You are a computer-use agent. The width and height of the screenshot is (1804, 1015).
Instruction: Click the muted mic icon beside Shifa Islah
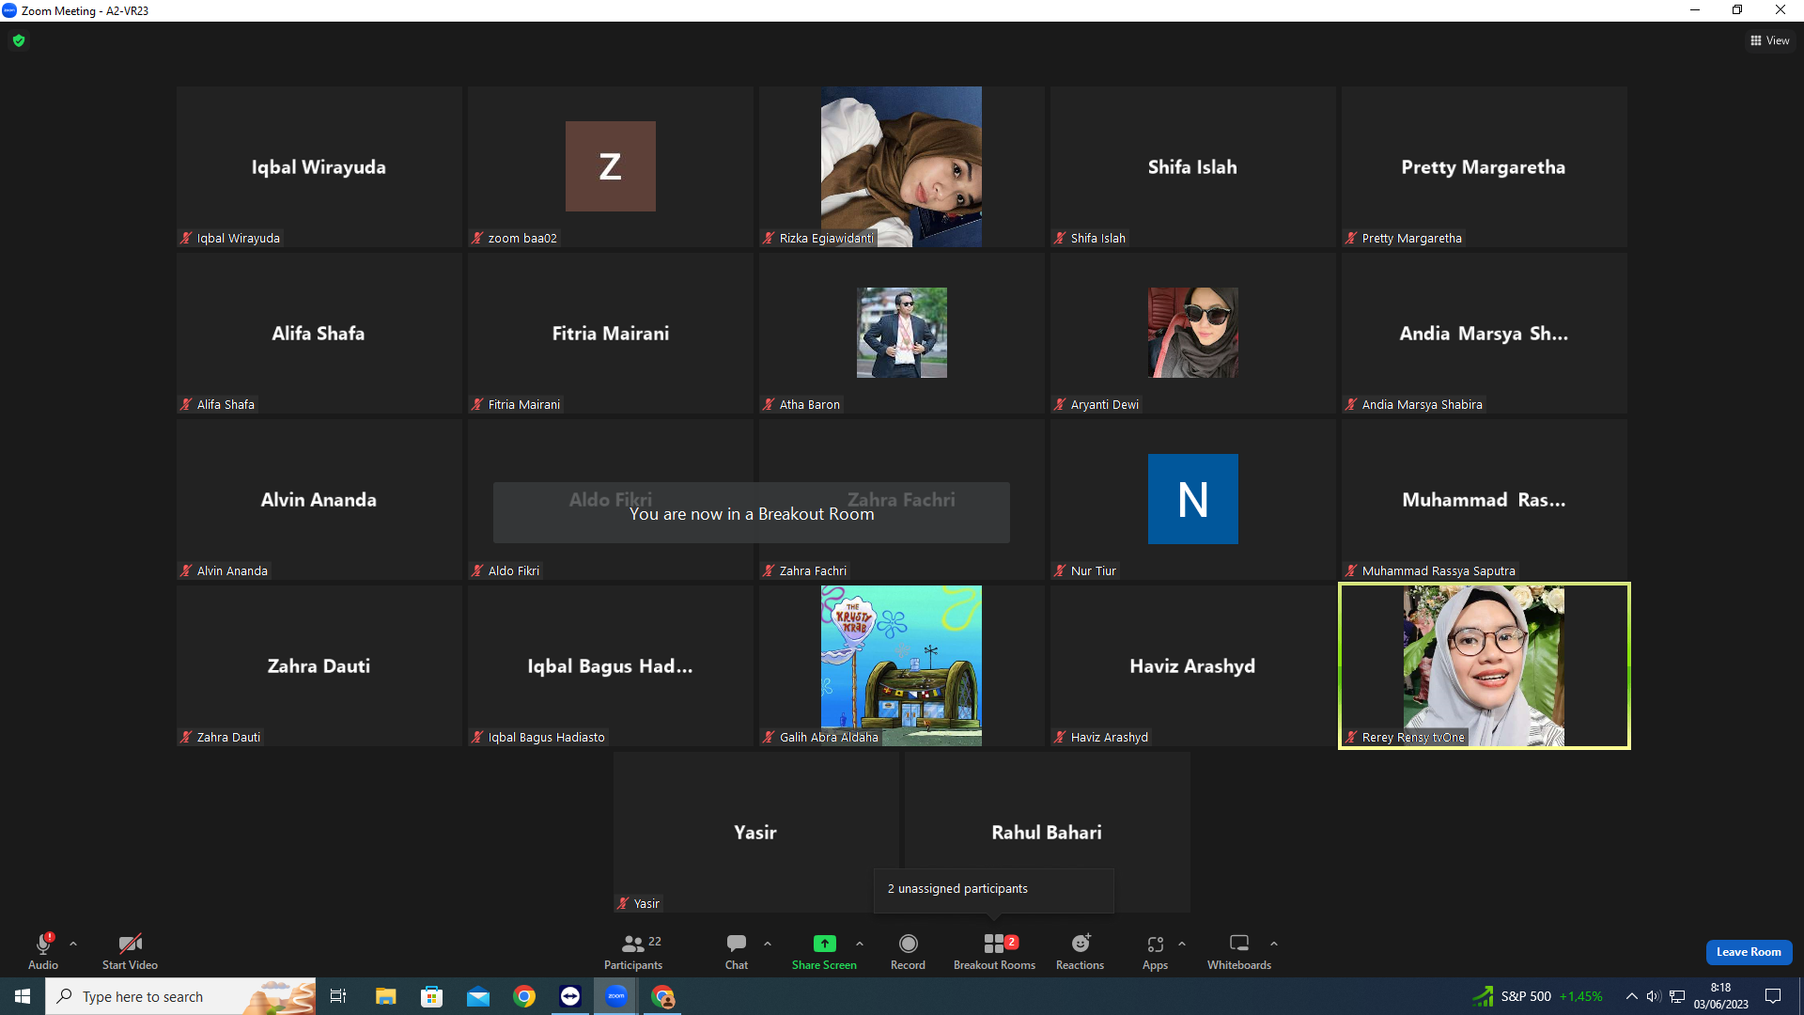[x=1061, y=238]
